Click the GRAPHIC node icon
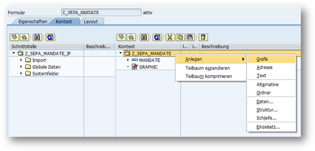The width and height of the screenshot is (315, 151). (134, 67)
